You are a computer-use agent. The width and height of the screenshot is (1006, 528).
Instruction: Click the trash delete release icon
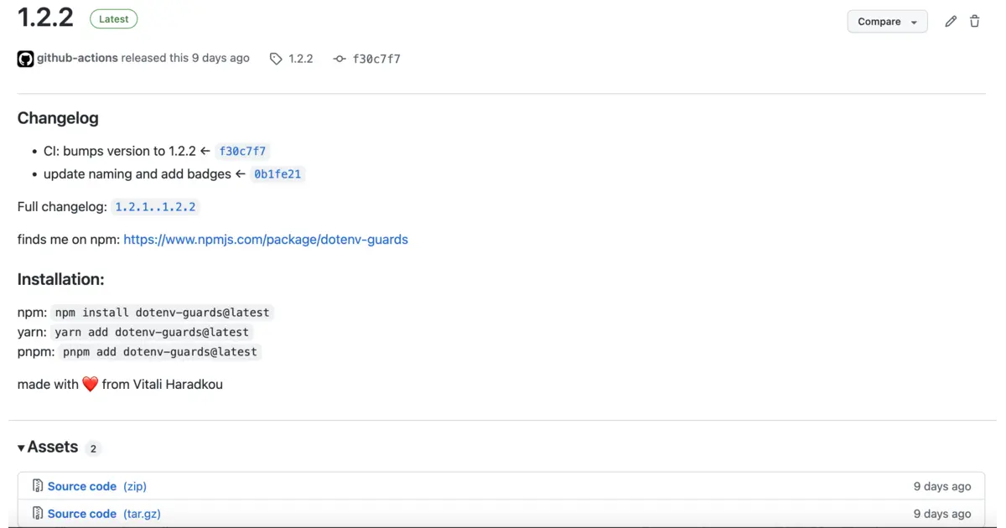[975, 22]
